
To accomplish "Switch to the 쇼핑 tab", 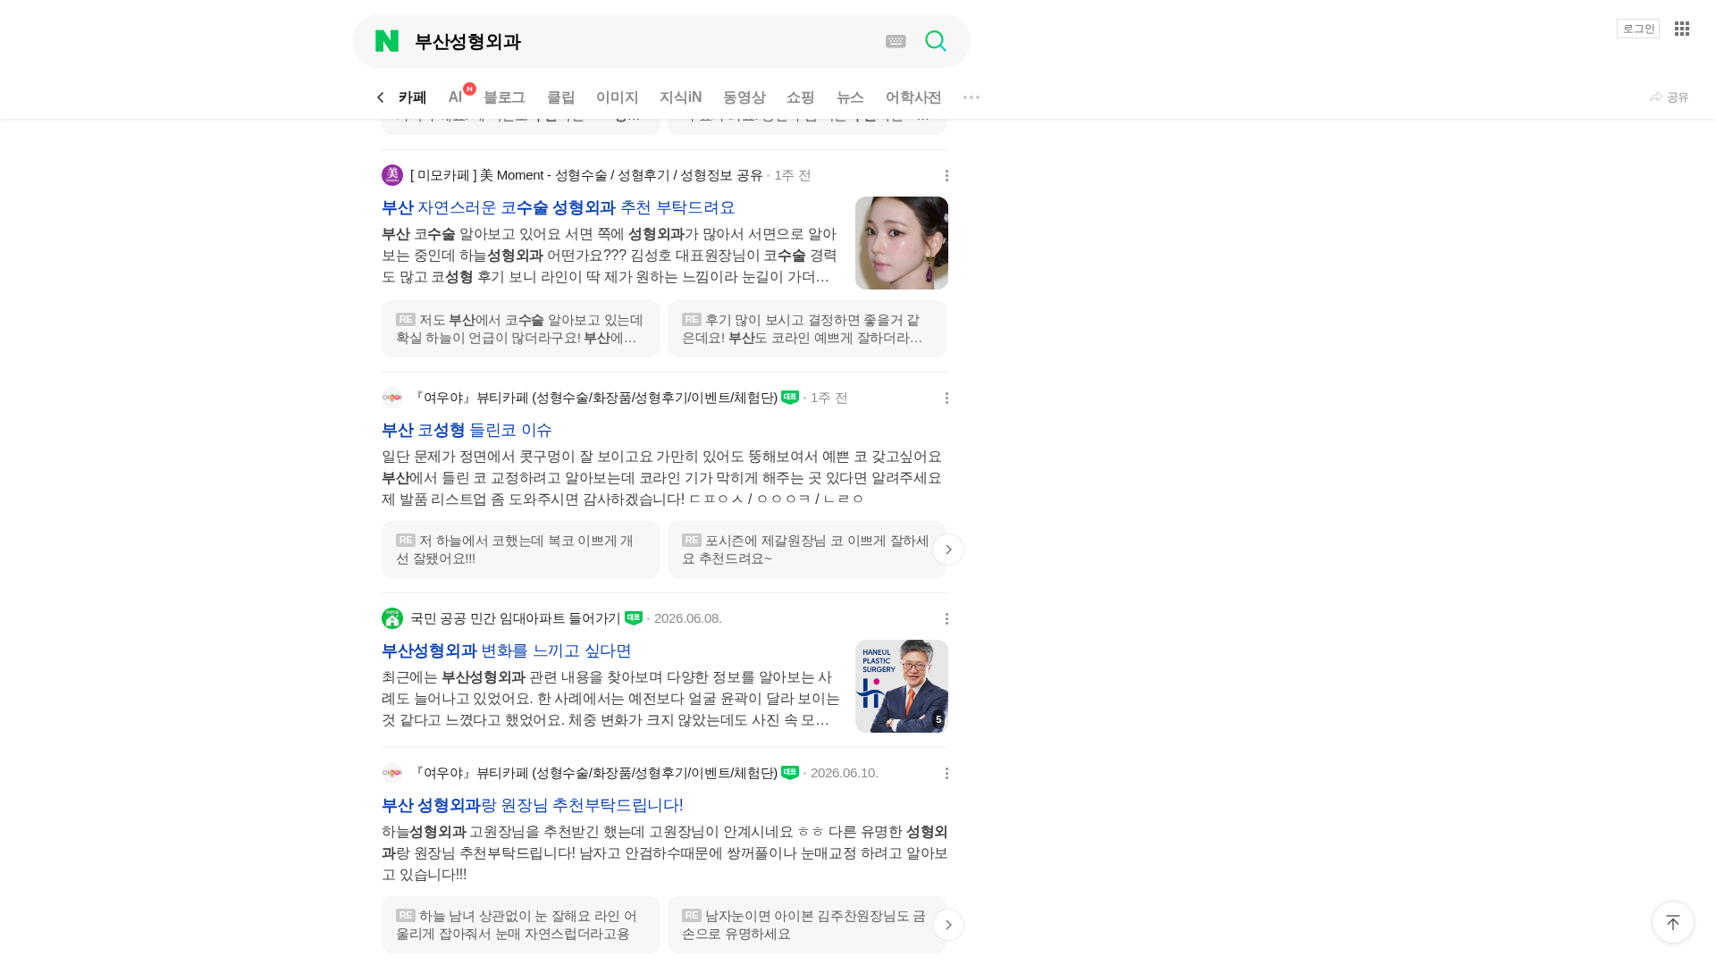I will [801, 97].
